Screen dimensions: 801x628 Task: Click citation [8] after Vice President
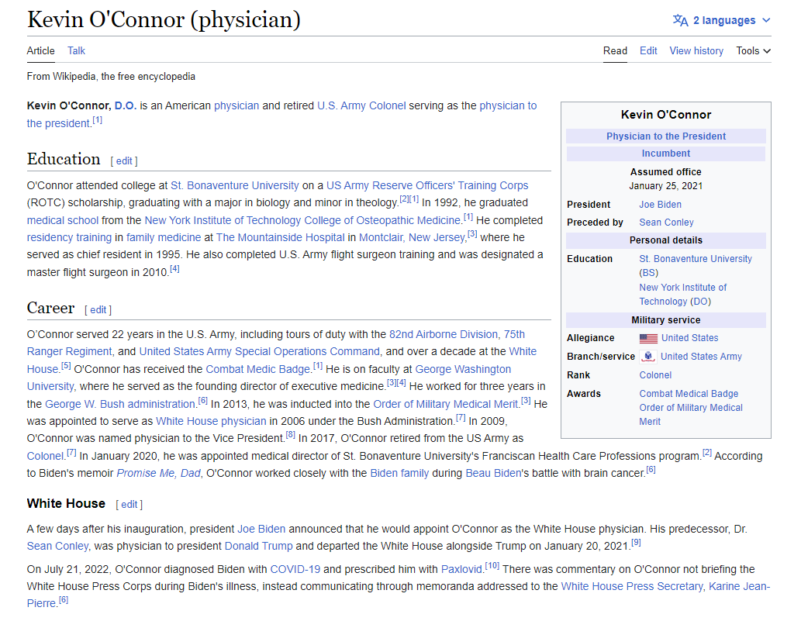coord(291,434)
